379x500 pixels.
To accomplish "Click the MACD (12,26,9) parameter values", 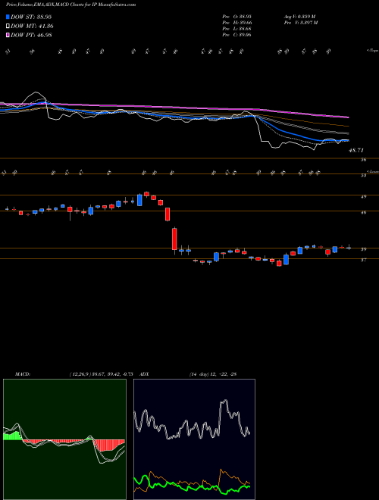I will (101, 374).
